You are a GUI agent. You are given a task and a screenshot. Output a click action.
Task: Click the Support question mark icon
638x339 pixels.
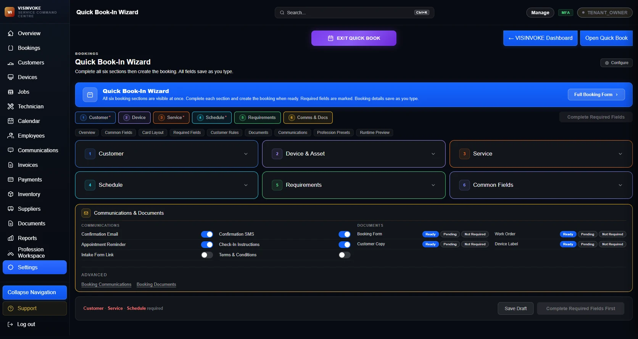point(11,308)
